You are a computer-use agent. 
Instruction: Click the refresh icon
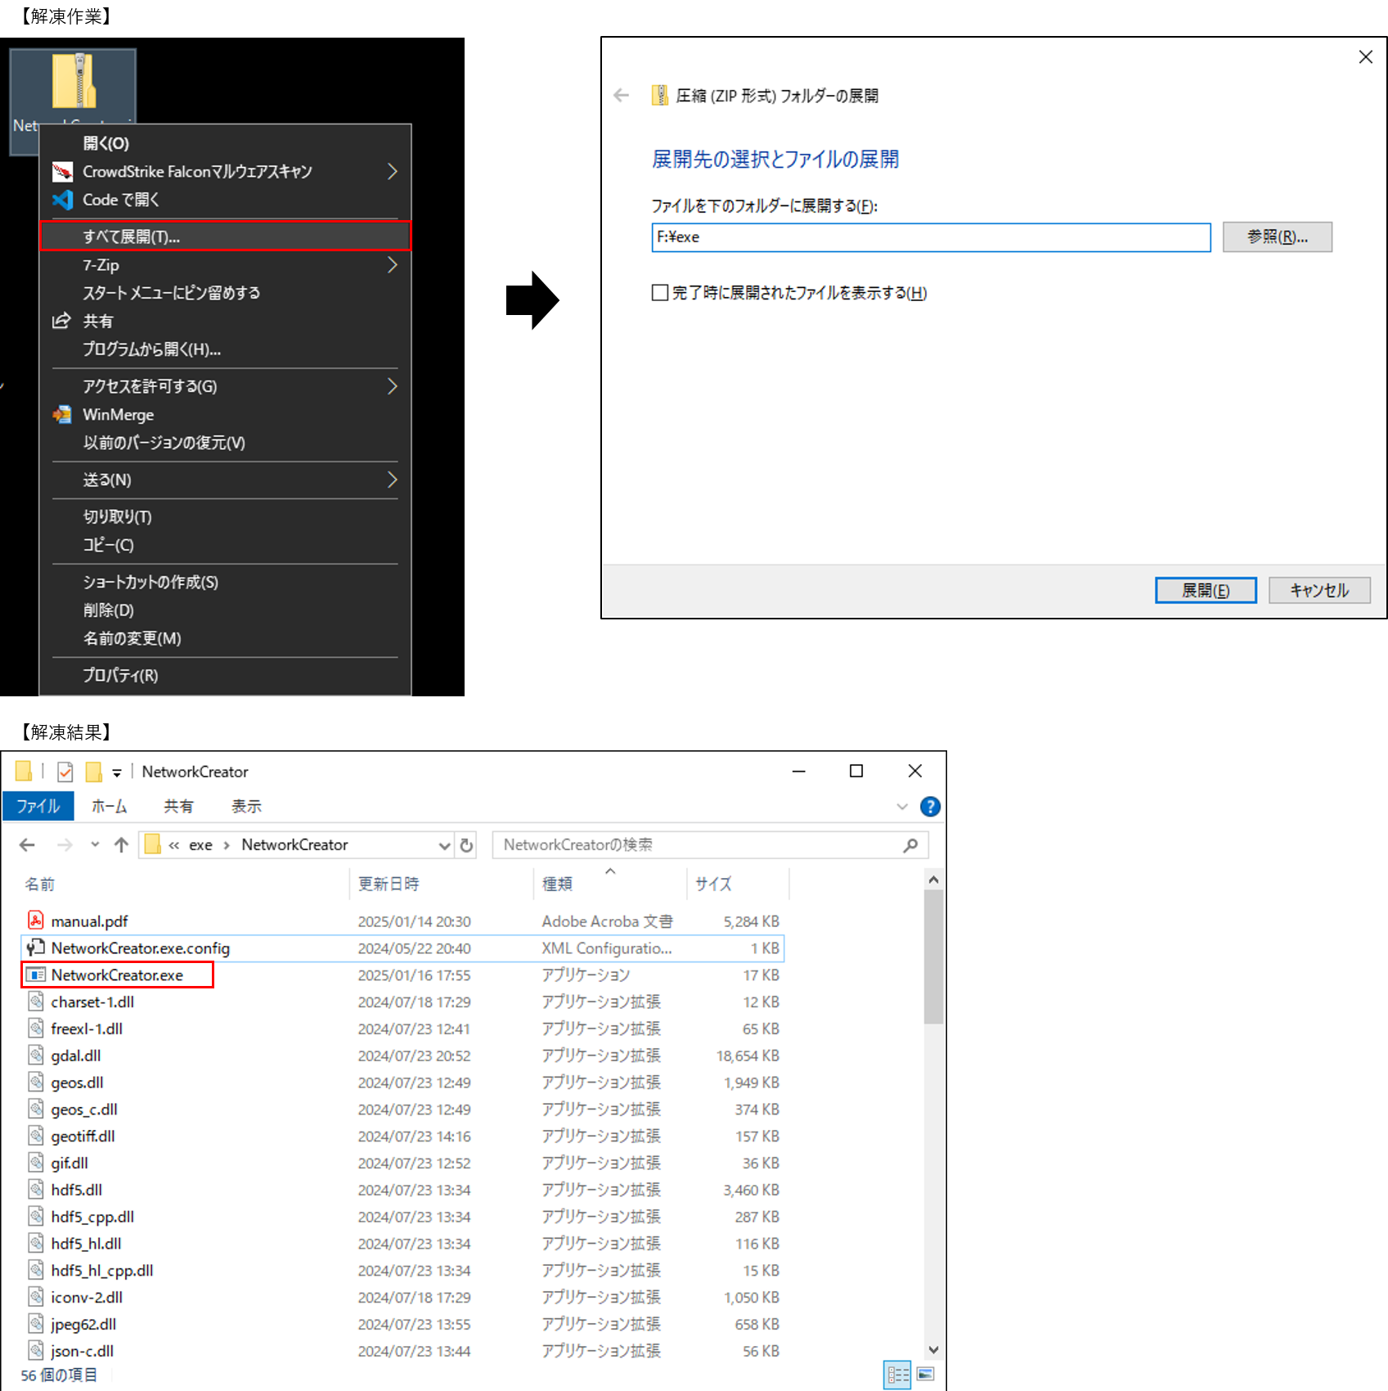pos(466,845)
